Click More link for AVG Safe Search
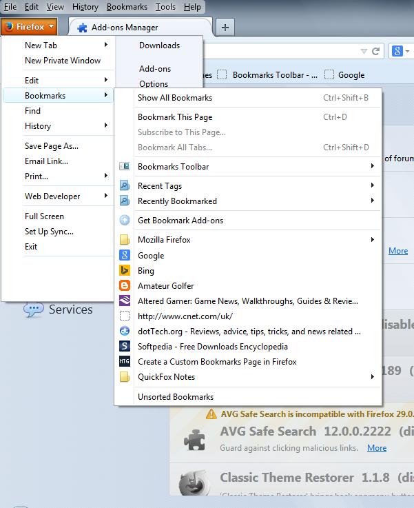 pyautogui.click(x=377, y=448)
